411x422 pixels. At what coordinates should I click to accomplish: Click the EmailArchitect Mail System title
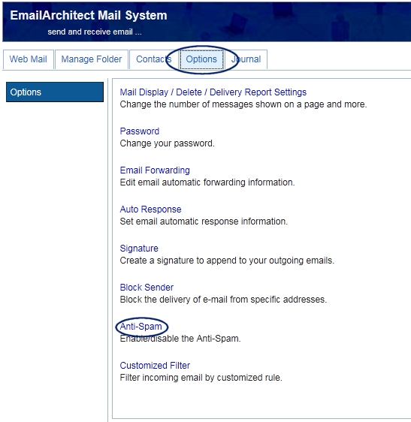coord(89,15)
